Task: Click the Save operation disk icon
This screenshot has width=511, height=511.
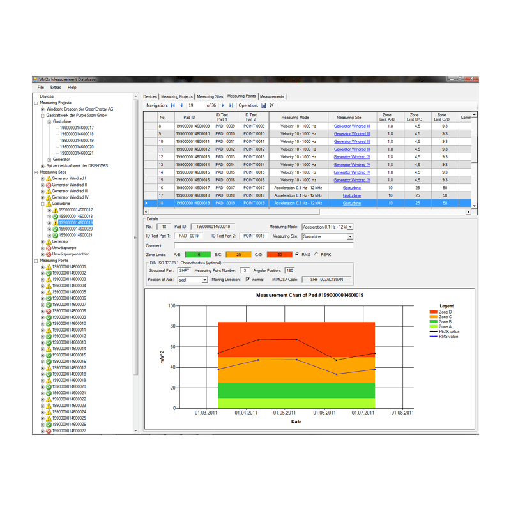Action: click(x=264, y=105)
